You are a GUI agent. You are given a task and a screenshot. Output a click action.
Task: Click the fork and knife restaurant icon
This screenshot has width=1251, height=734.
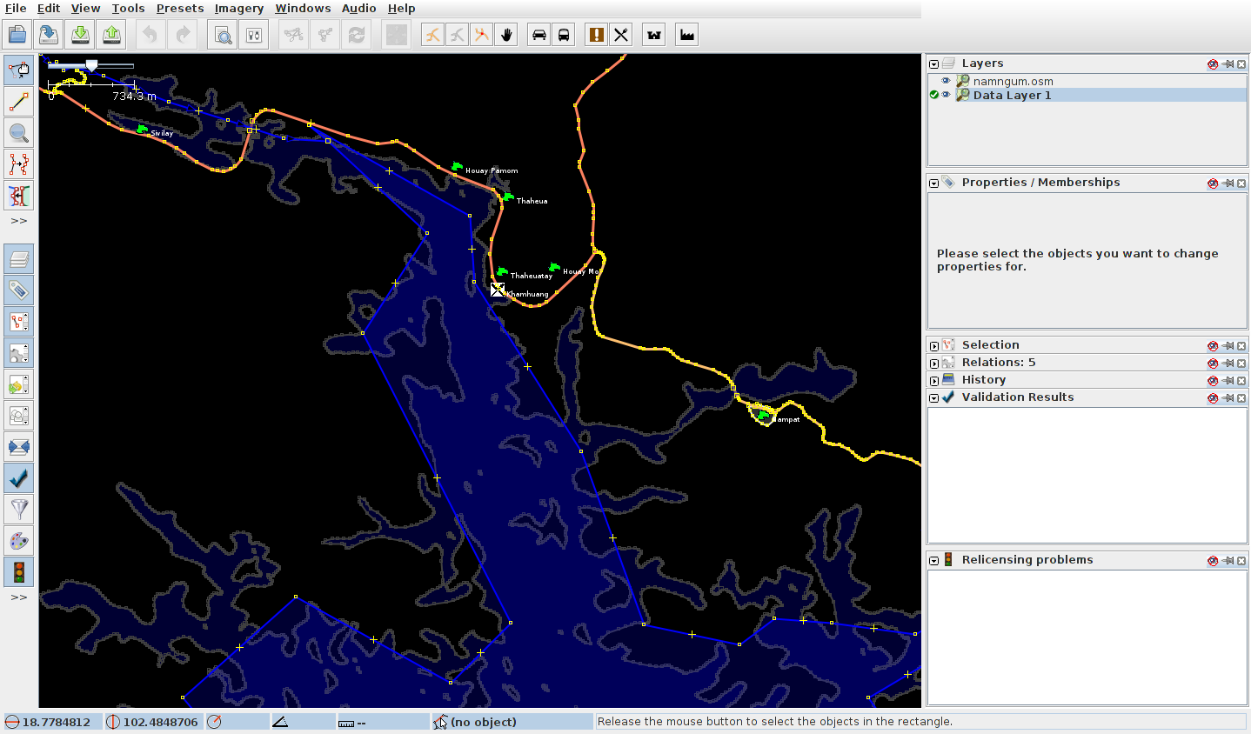point(620,35)
